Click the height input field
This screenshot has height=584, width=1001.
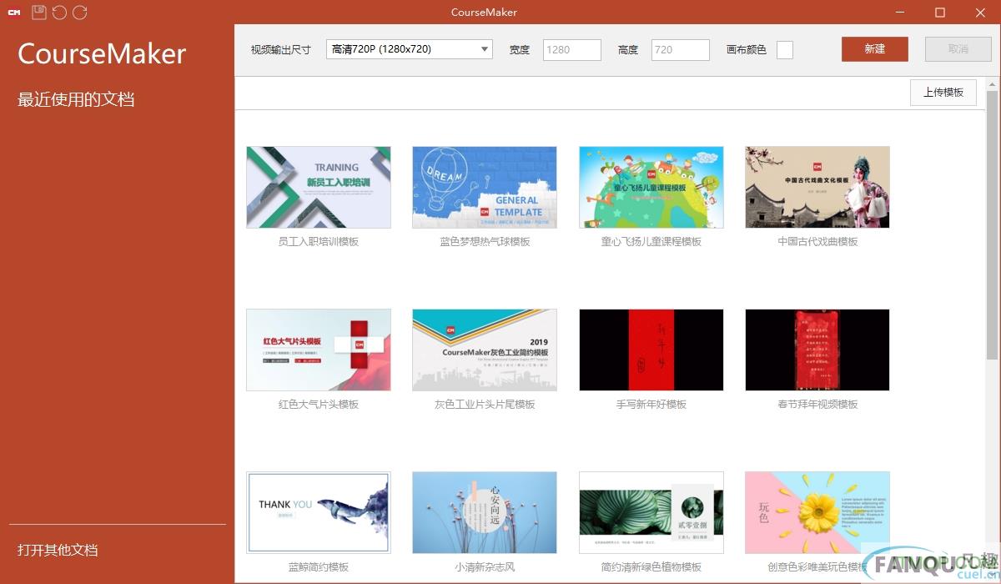681,49
